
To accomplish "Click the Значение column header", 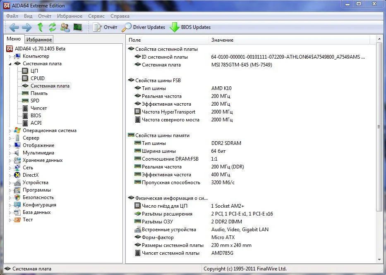I will (223, 40).
